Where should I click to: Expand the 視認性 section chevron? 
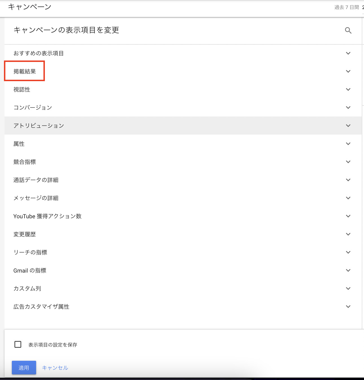[348, 89]
